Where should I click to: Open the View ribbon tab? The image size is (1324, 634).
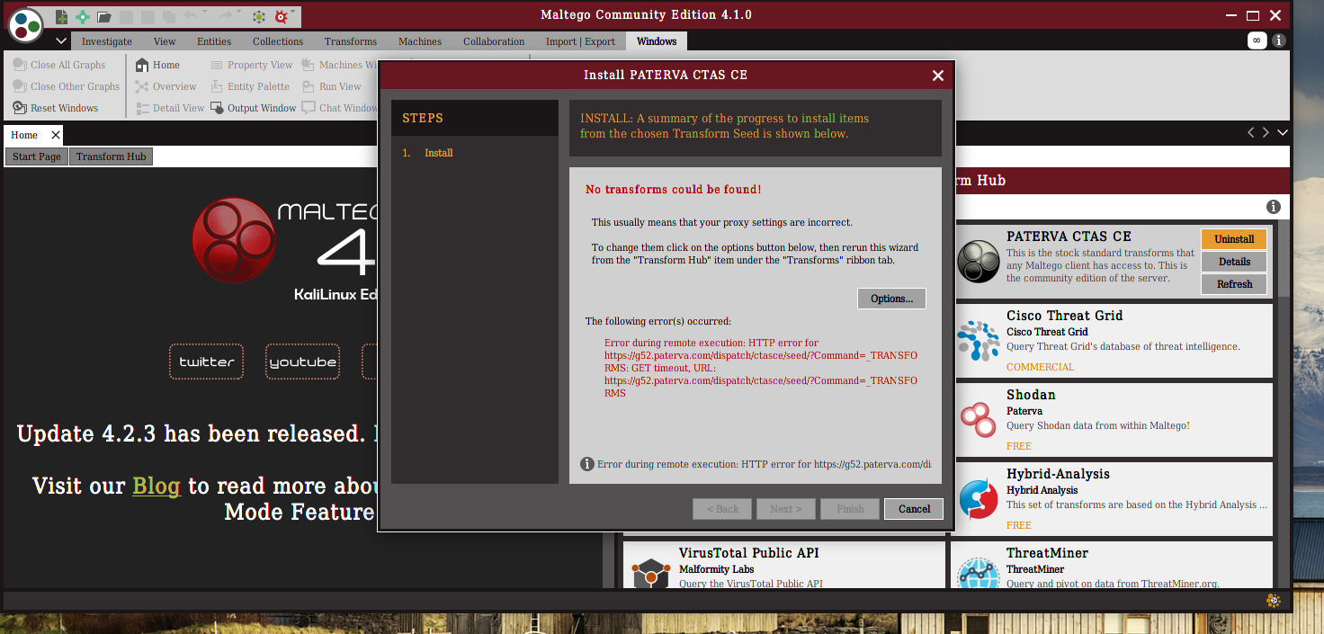coord(165,41)
